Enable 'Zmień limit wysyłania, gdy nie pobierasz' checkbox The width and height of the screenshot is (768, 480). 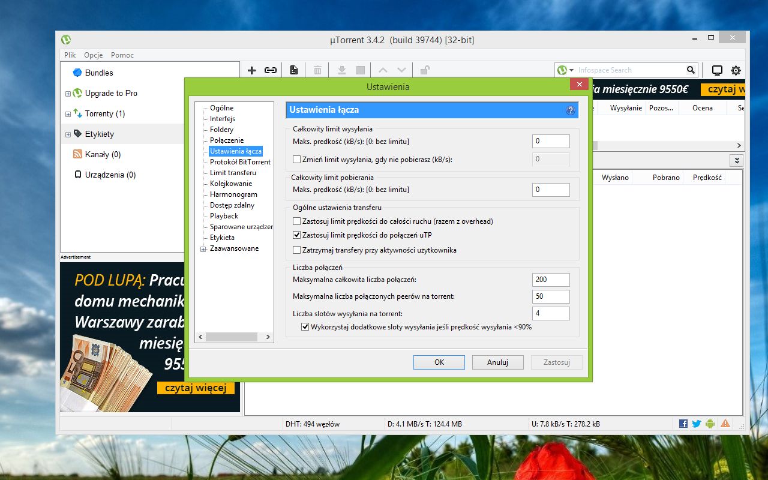[x=296, y=160]
